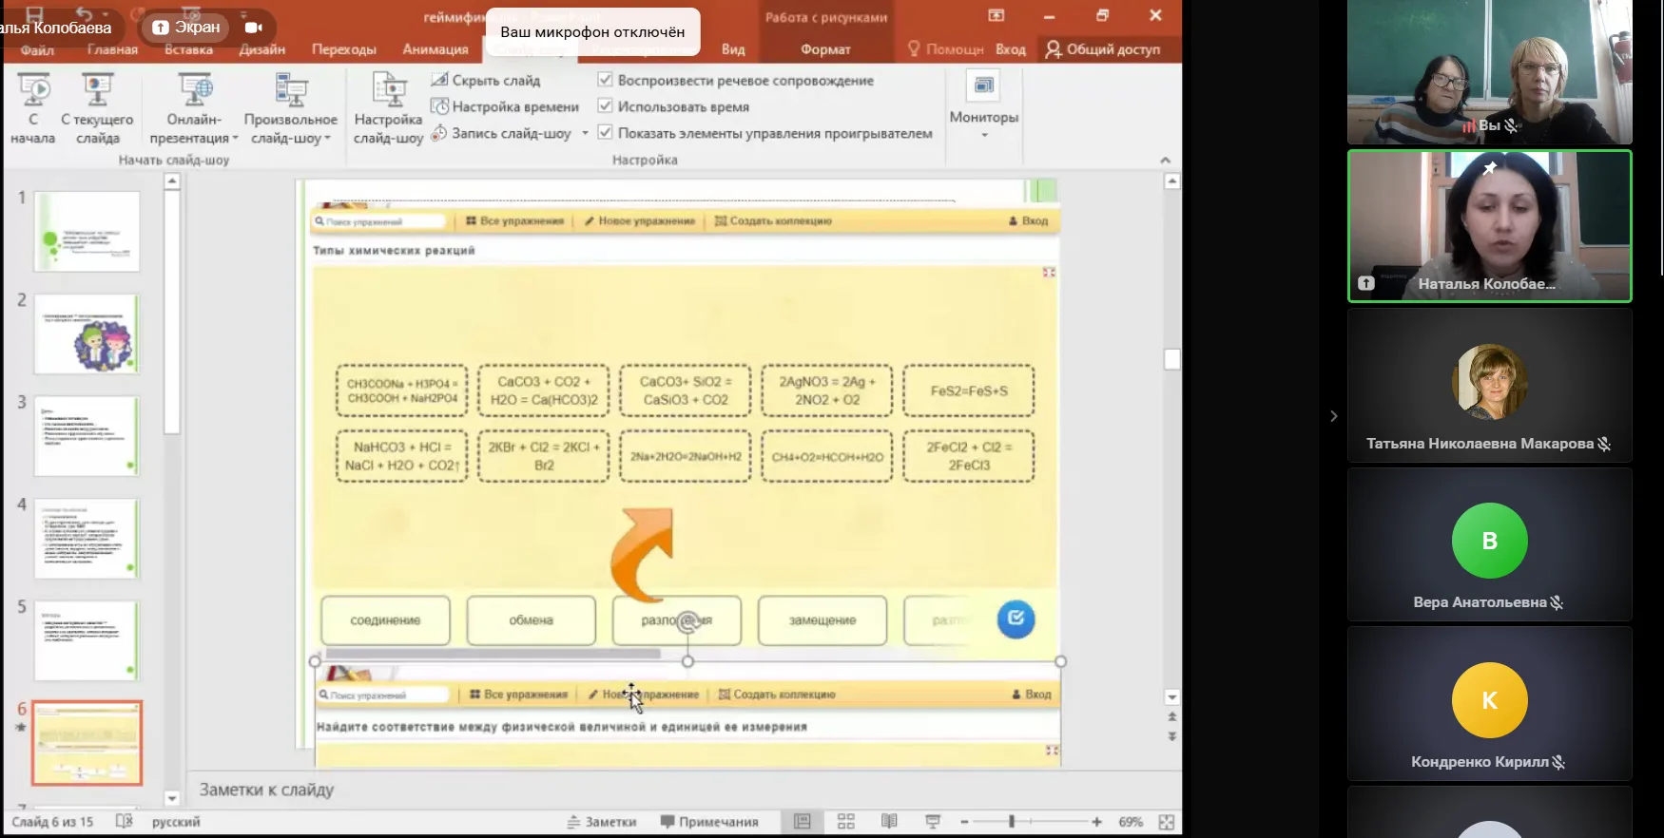Viewport: 1664px width, 838px height.
Task: Uncheck Use Timings (Использовать время)
Action: pyautogui.click(x=605, y=106)
